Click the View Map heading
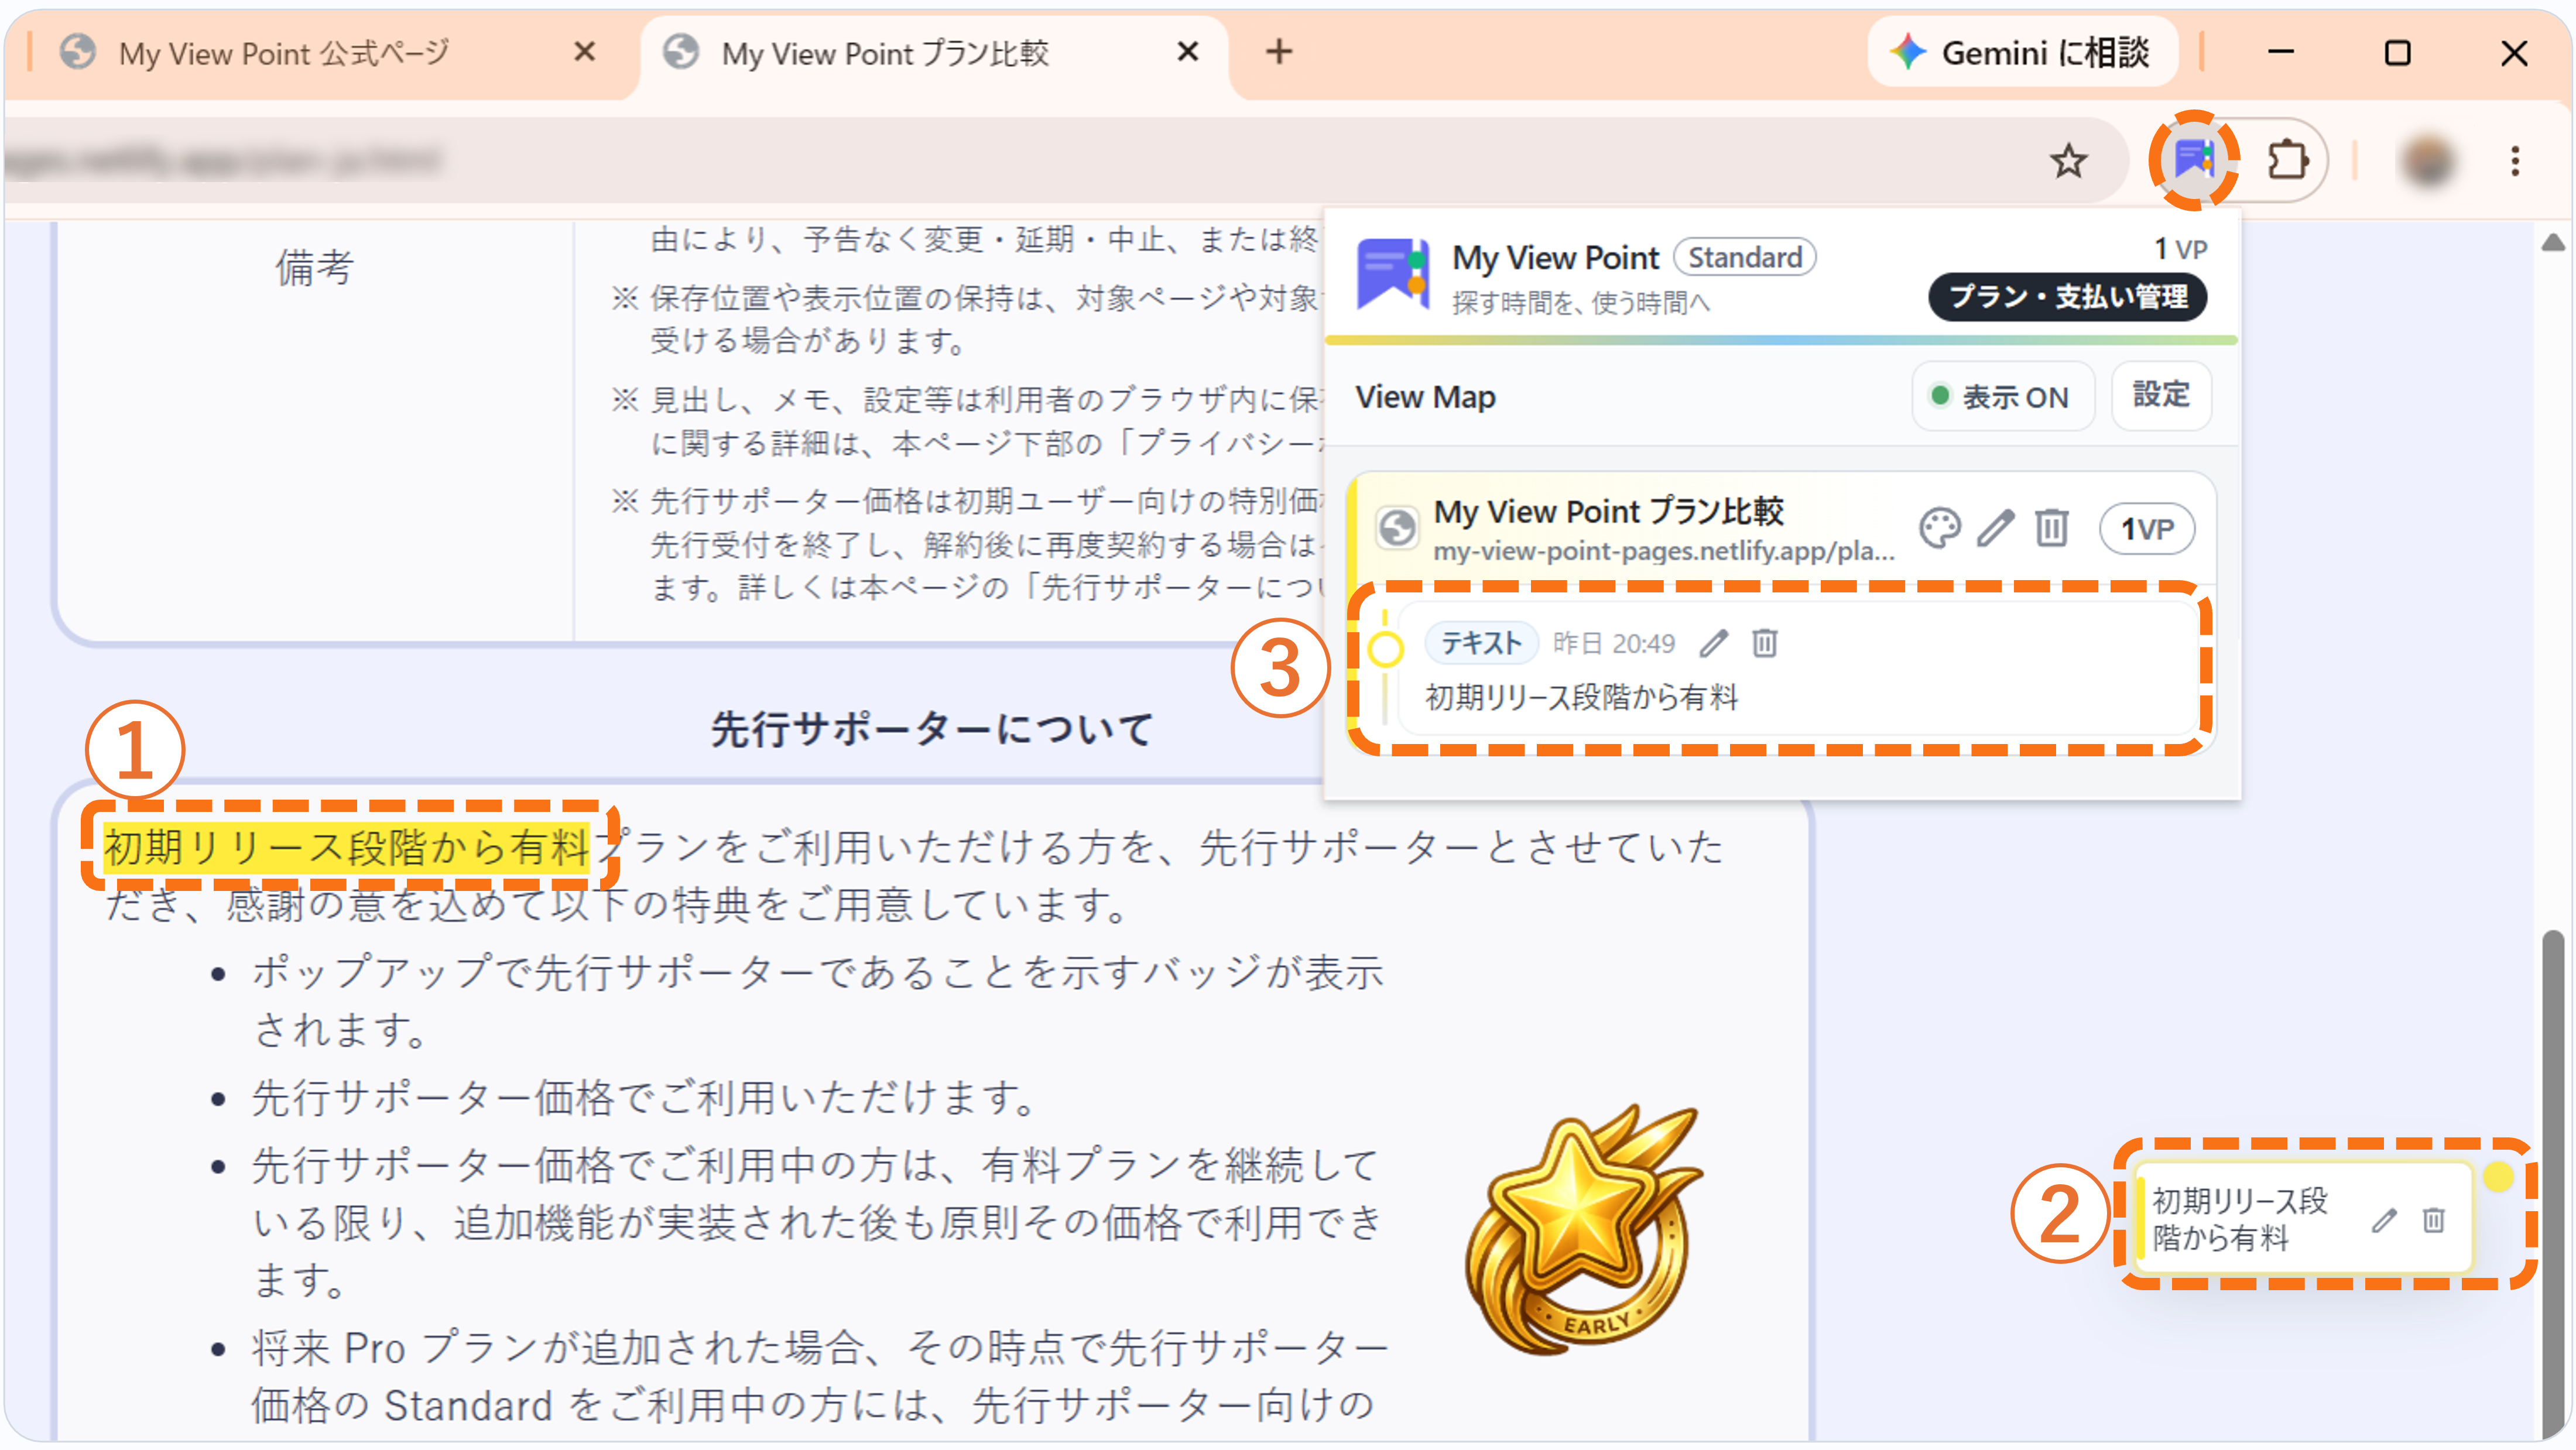The width and height of the screenshot is (2576, 1450). [x=1425, y=397]
